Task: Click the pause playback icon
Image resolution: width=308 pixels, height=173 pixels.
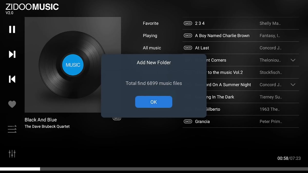Action: (12, 29)
